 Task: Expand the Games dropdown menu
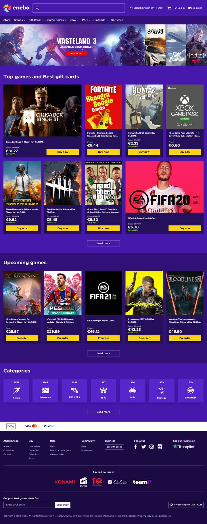(19, 20)
